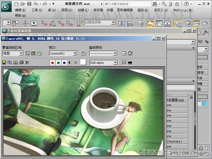
Task: Click the Render Production teapot icon
Action: [205, 23]
